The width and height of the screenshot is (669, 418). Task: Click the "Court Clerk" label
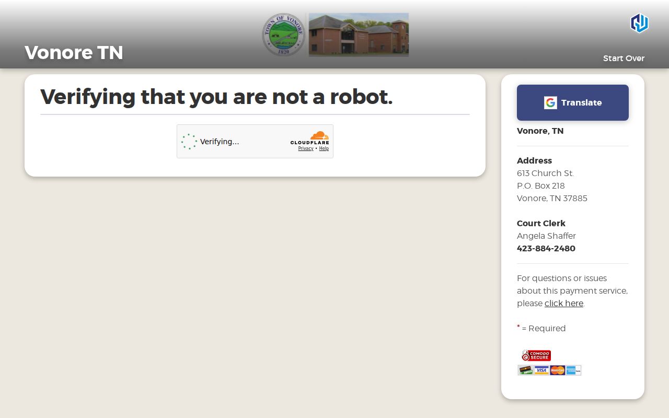(x=541, y=224)
